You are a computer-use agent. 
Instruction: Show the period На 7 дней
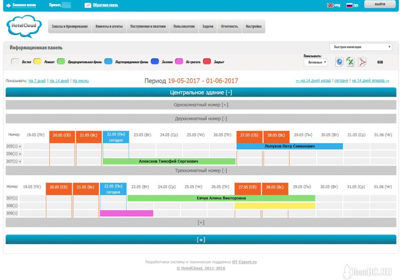coord(37,81)
